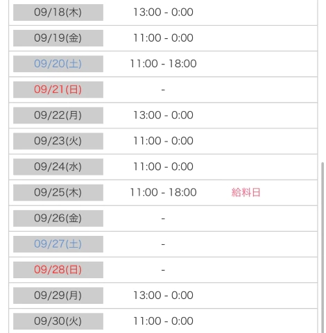Open the 09/25(木) date entry
This screenshot has height=333, width=326.
pos(58,192)
